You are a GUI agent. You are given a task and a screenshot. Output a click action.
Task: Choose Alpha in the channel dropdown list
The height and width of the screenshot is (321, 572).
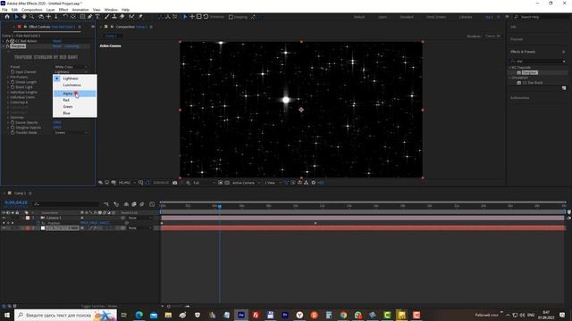(75, 94)
